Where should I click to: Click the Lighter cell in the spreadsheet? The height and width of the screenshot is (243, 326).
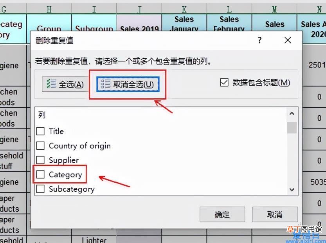(x=94, y=239)
